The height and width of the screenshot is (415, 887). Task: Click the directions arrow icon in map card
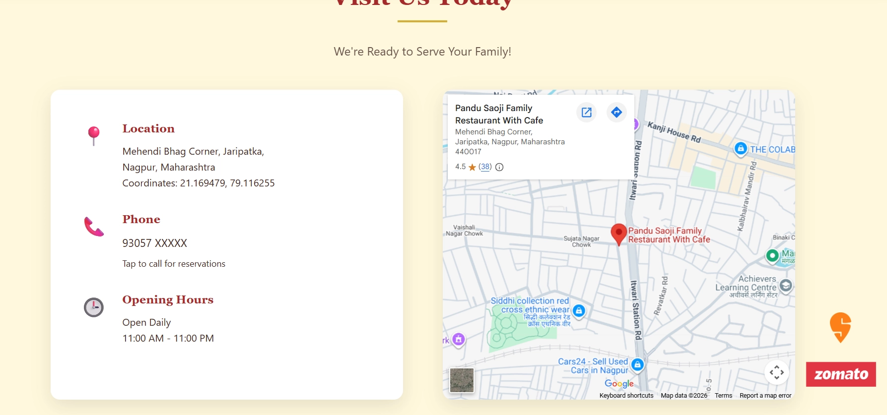click(616, 113)
